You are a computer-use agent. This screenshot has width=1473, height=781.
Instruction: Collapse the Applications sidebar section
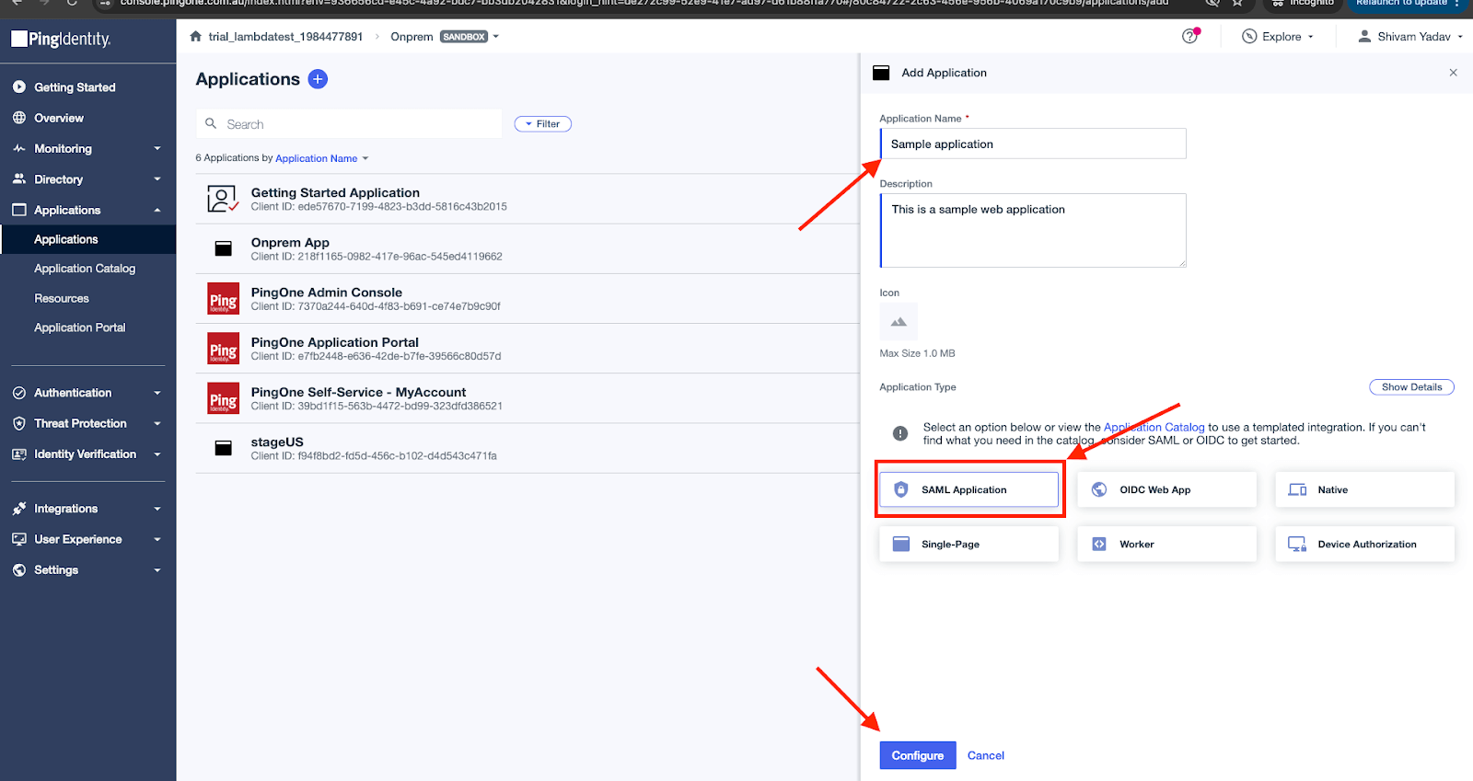(157, 210)
